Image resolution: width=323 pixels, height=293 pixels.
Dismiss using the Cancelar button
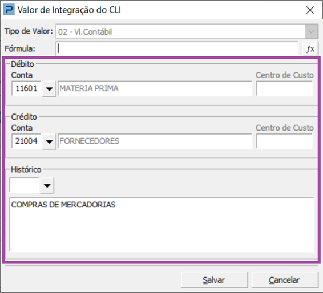[285, 280]
